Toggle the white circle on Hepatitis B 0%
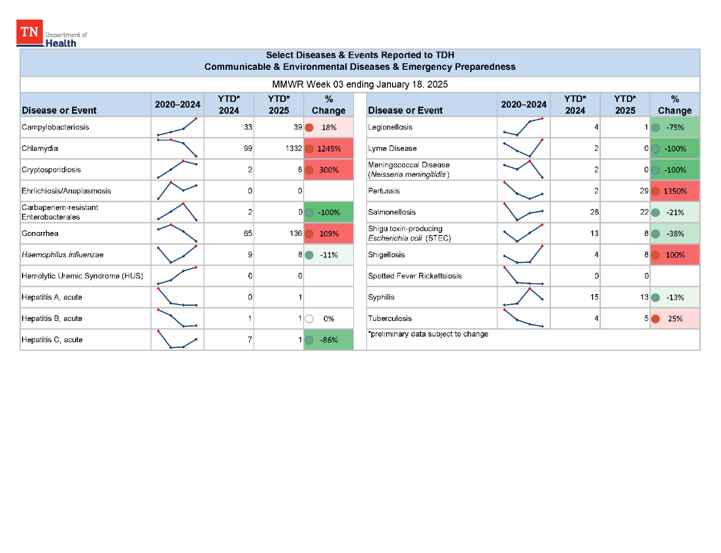 coord(309,318)
